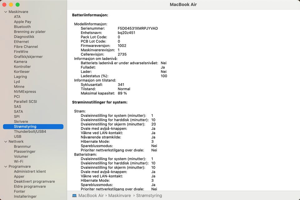Select Volumer in sidebar
Viewport: 300px width, 200px height.
point(21,156)
